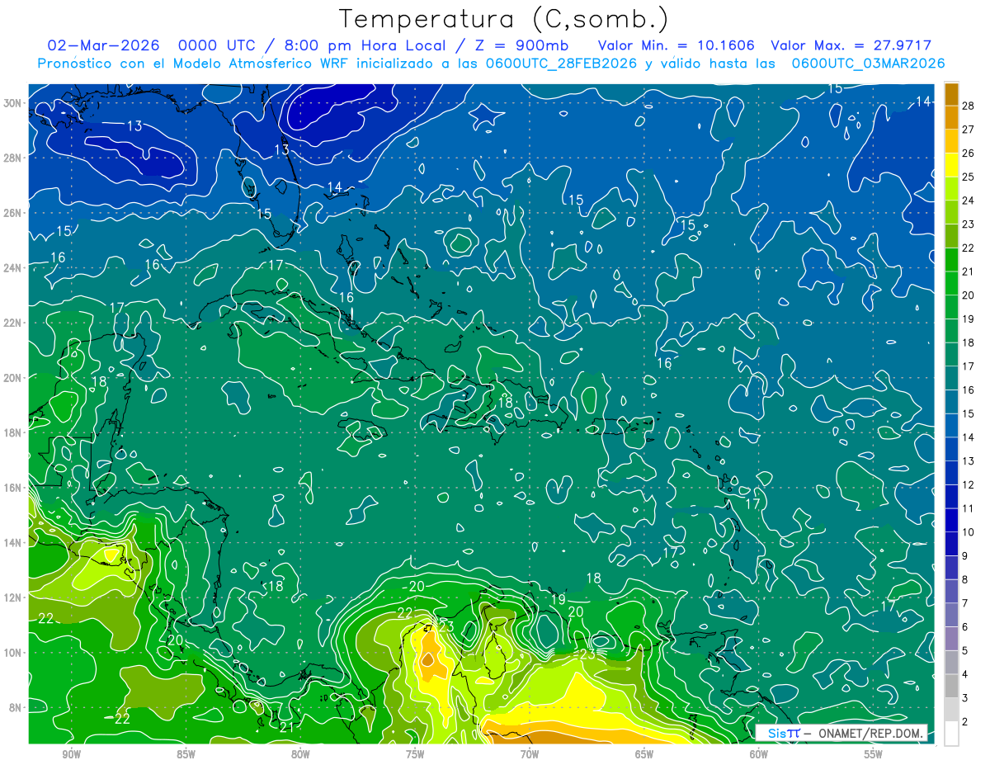The height and width of the screenshot is (765, 990).
Task: Click the contour label '21' near Panama
Action: [x=287, y=727]
